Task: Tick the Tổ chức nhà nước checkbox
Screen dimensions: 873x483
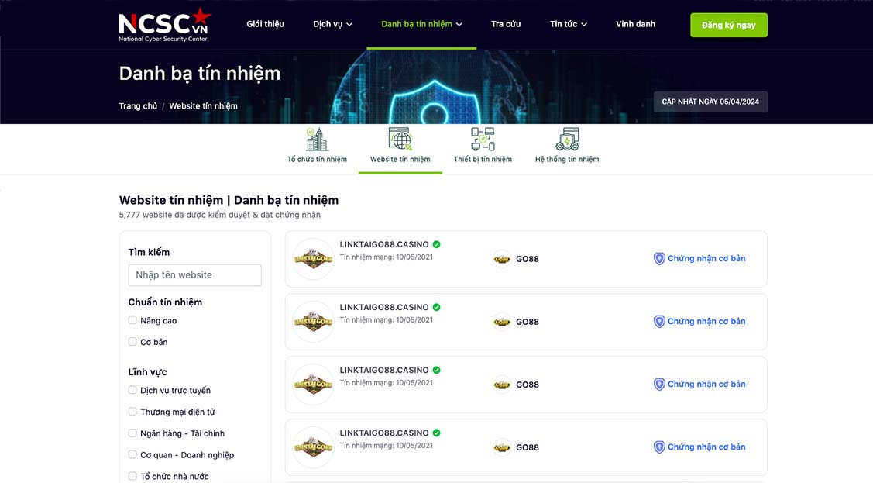Action: tap(132, 476)
